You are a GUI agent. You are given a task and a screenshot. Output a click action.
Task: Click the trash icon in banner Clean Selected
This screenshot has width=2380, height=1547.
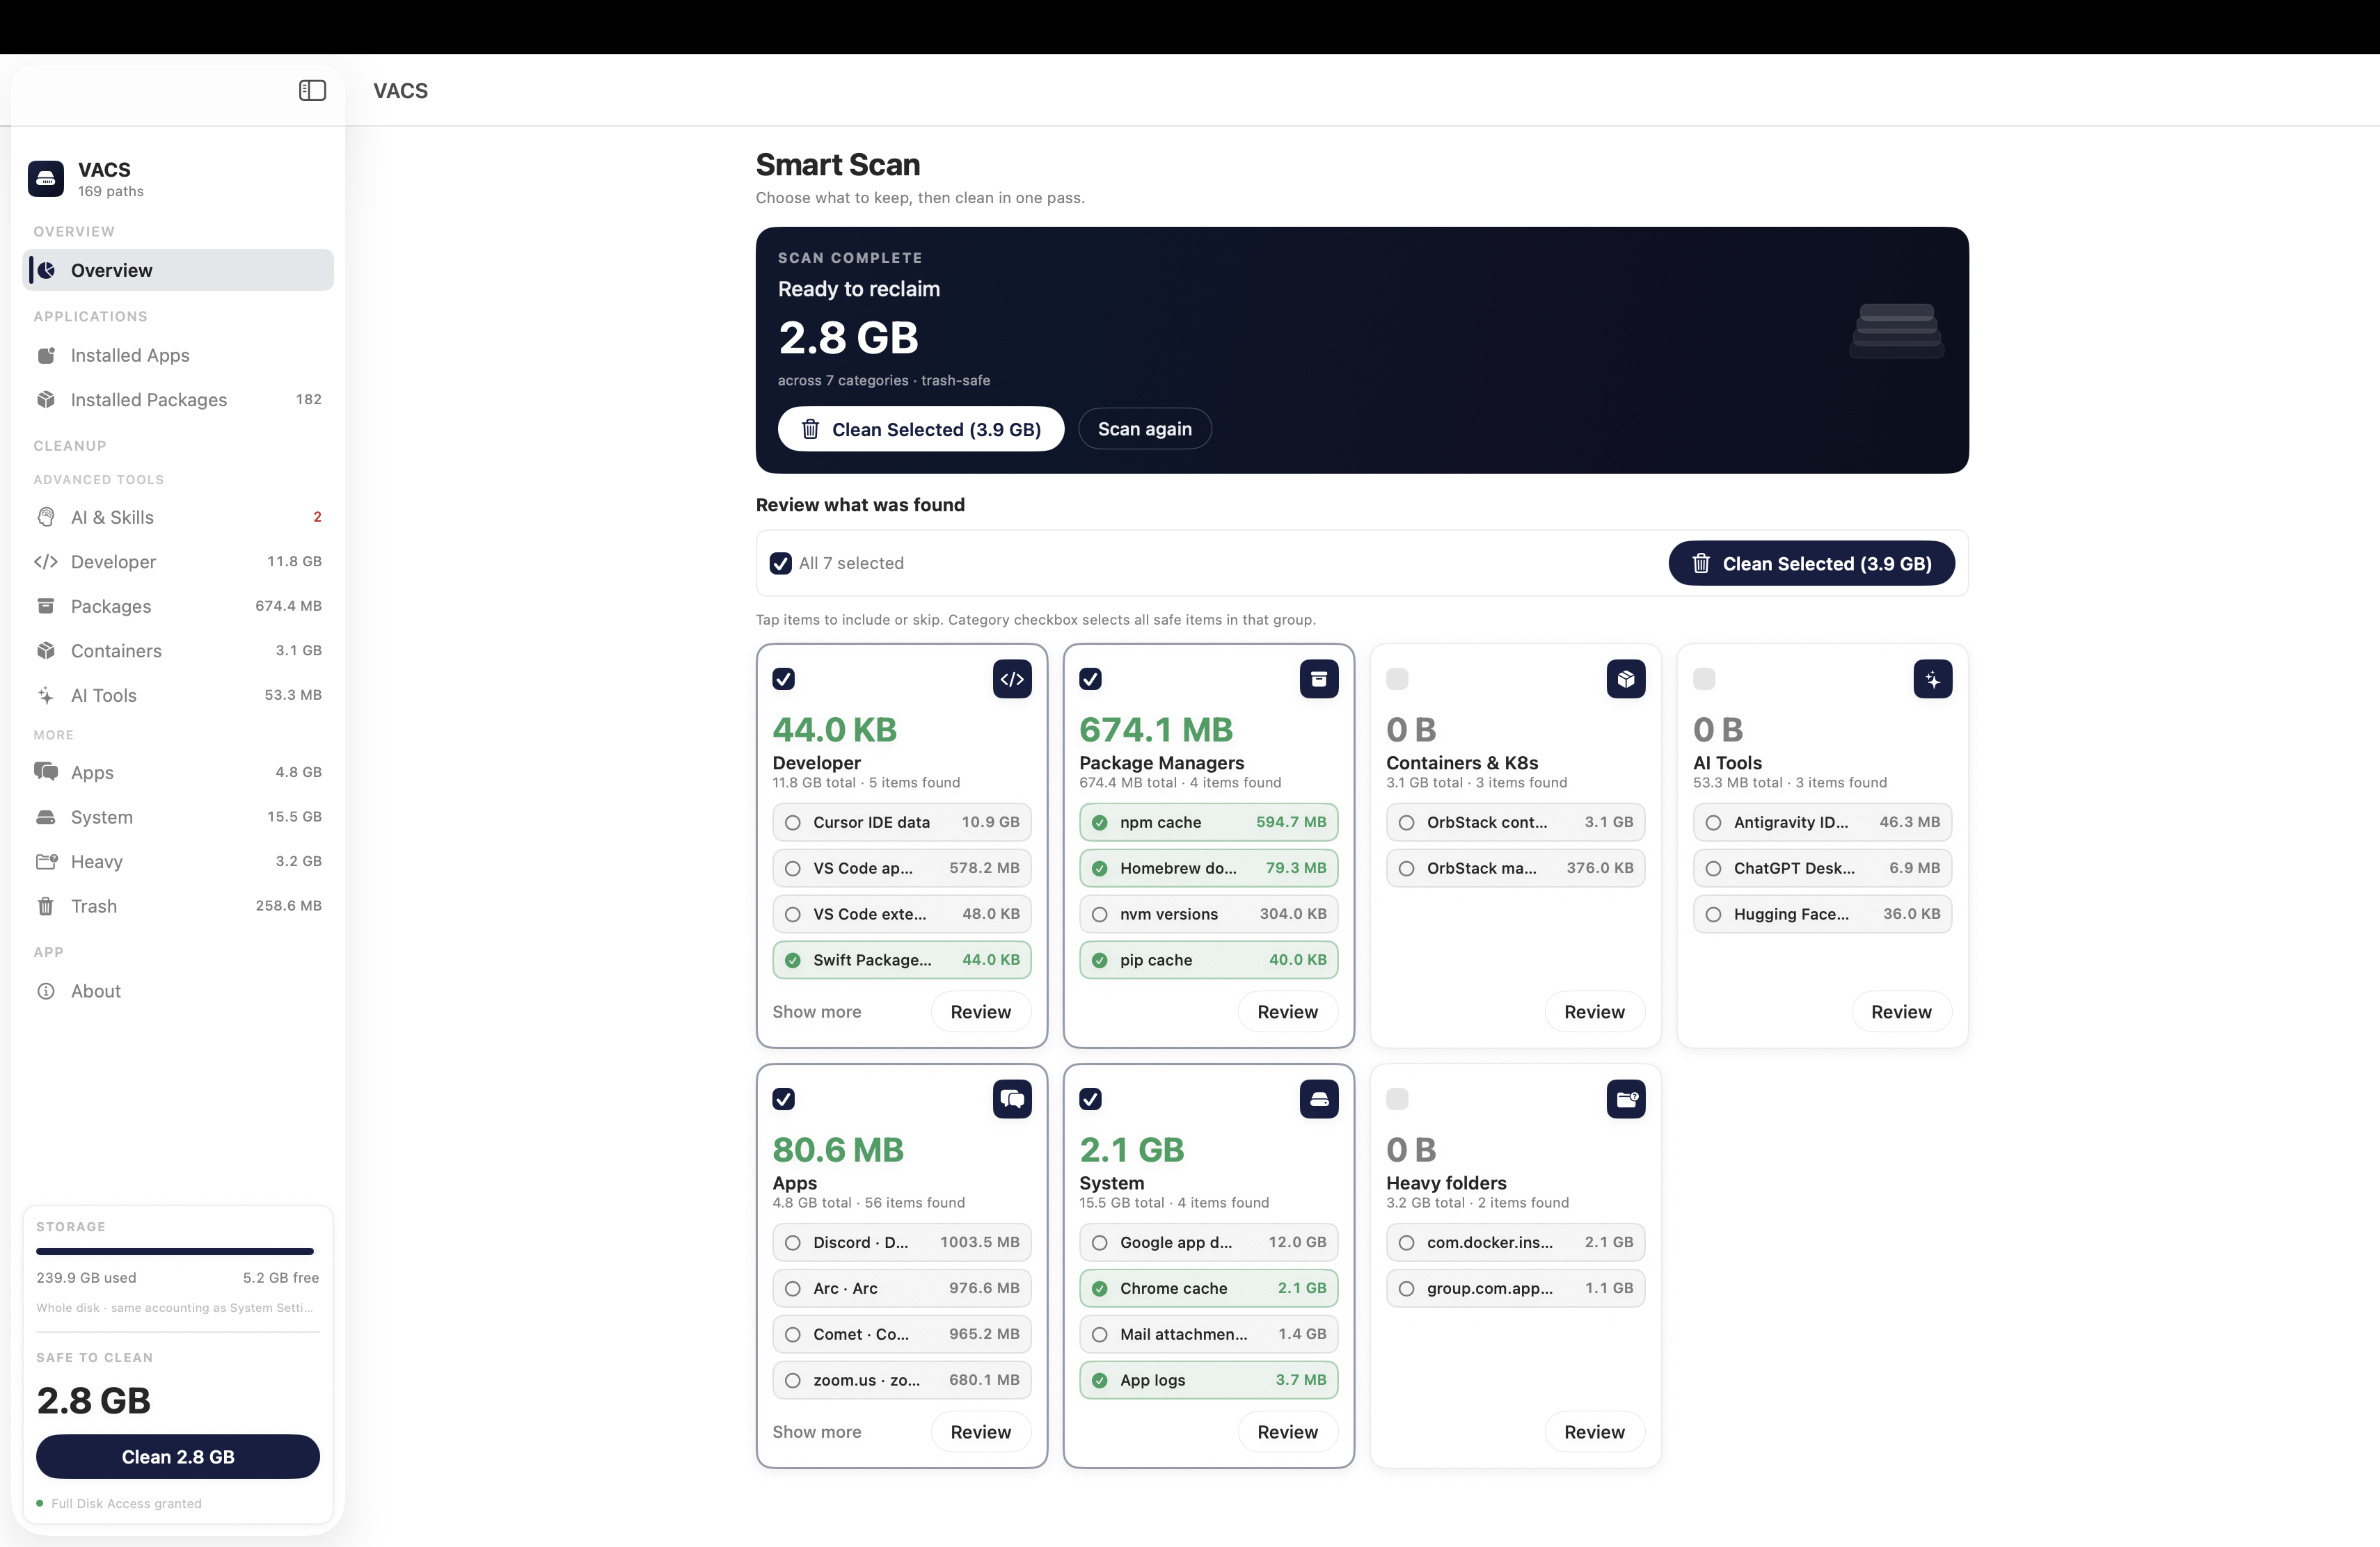click(x=811, y=428)
